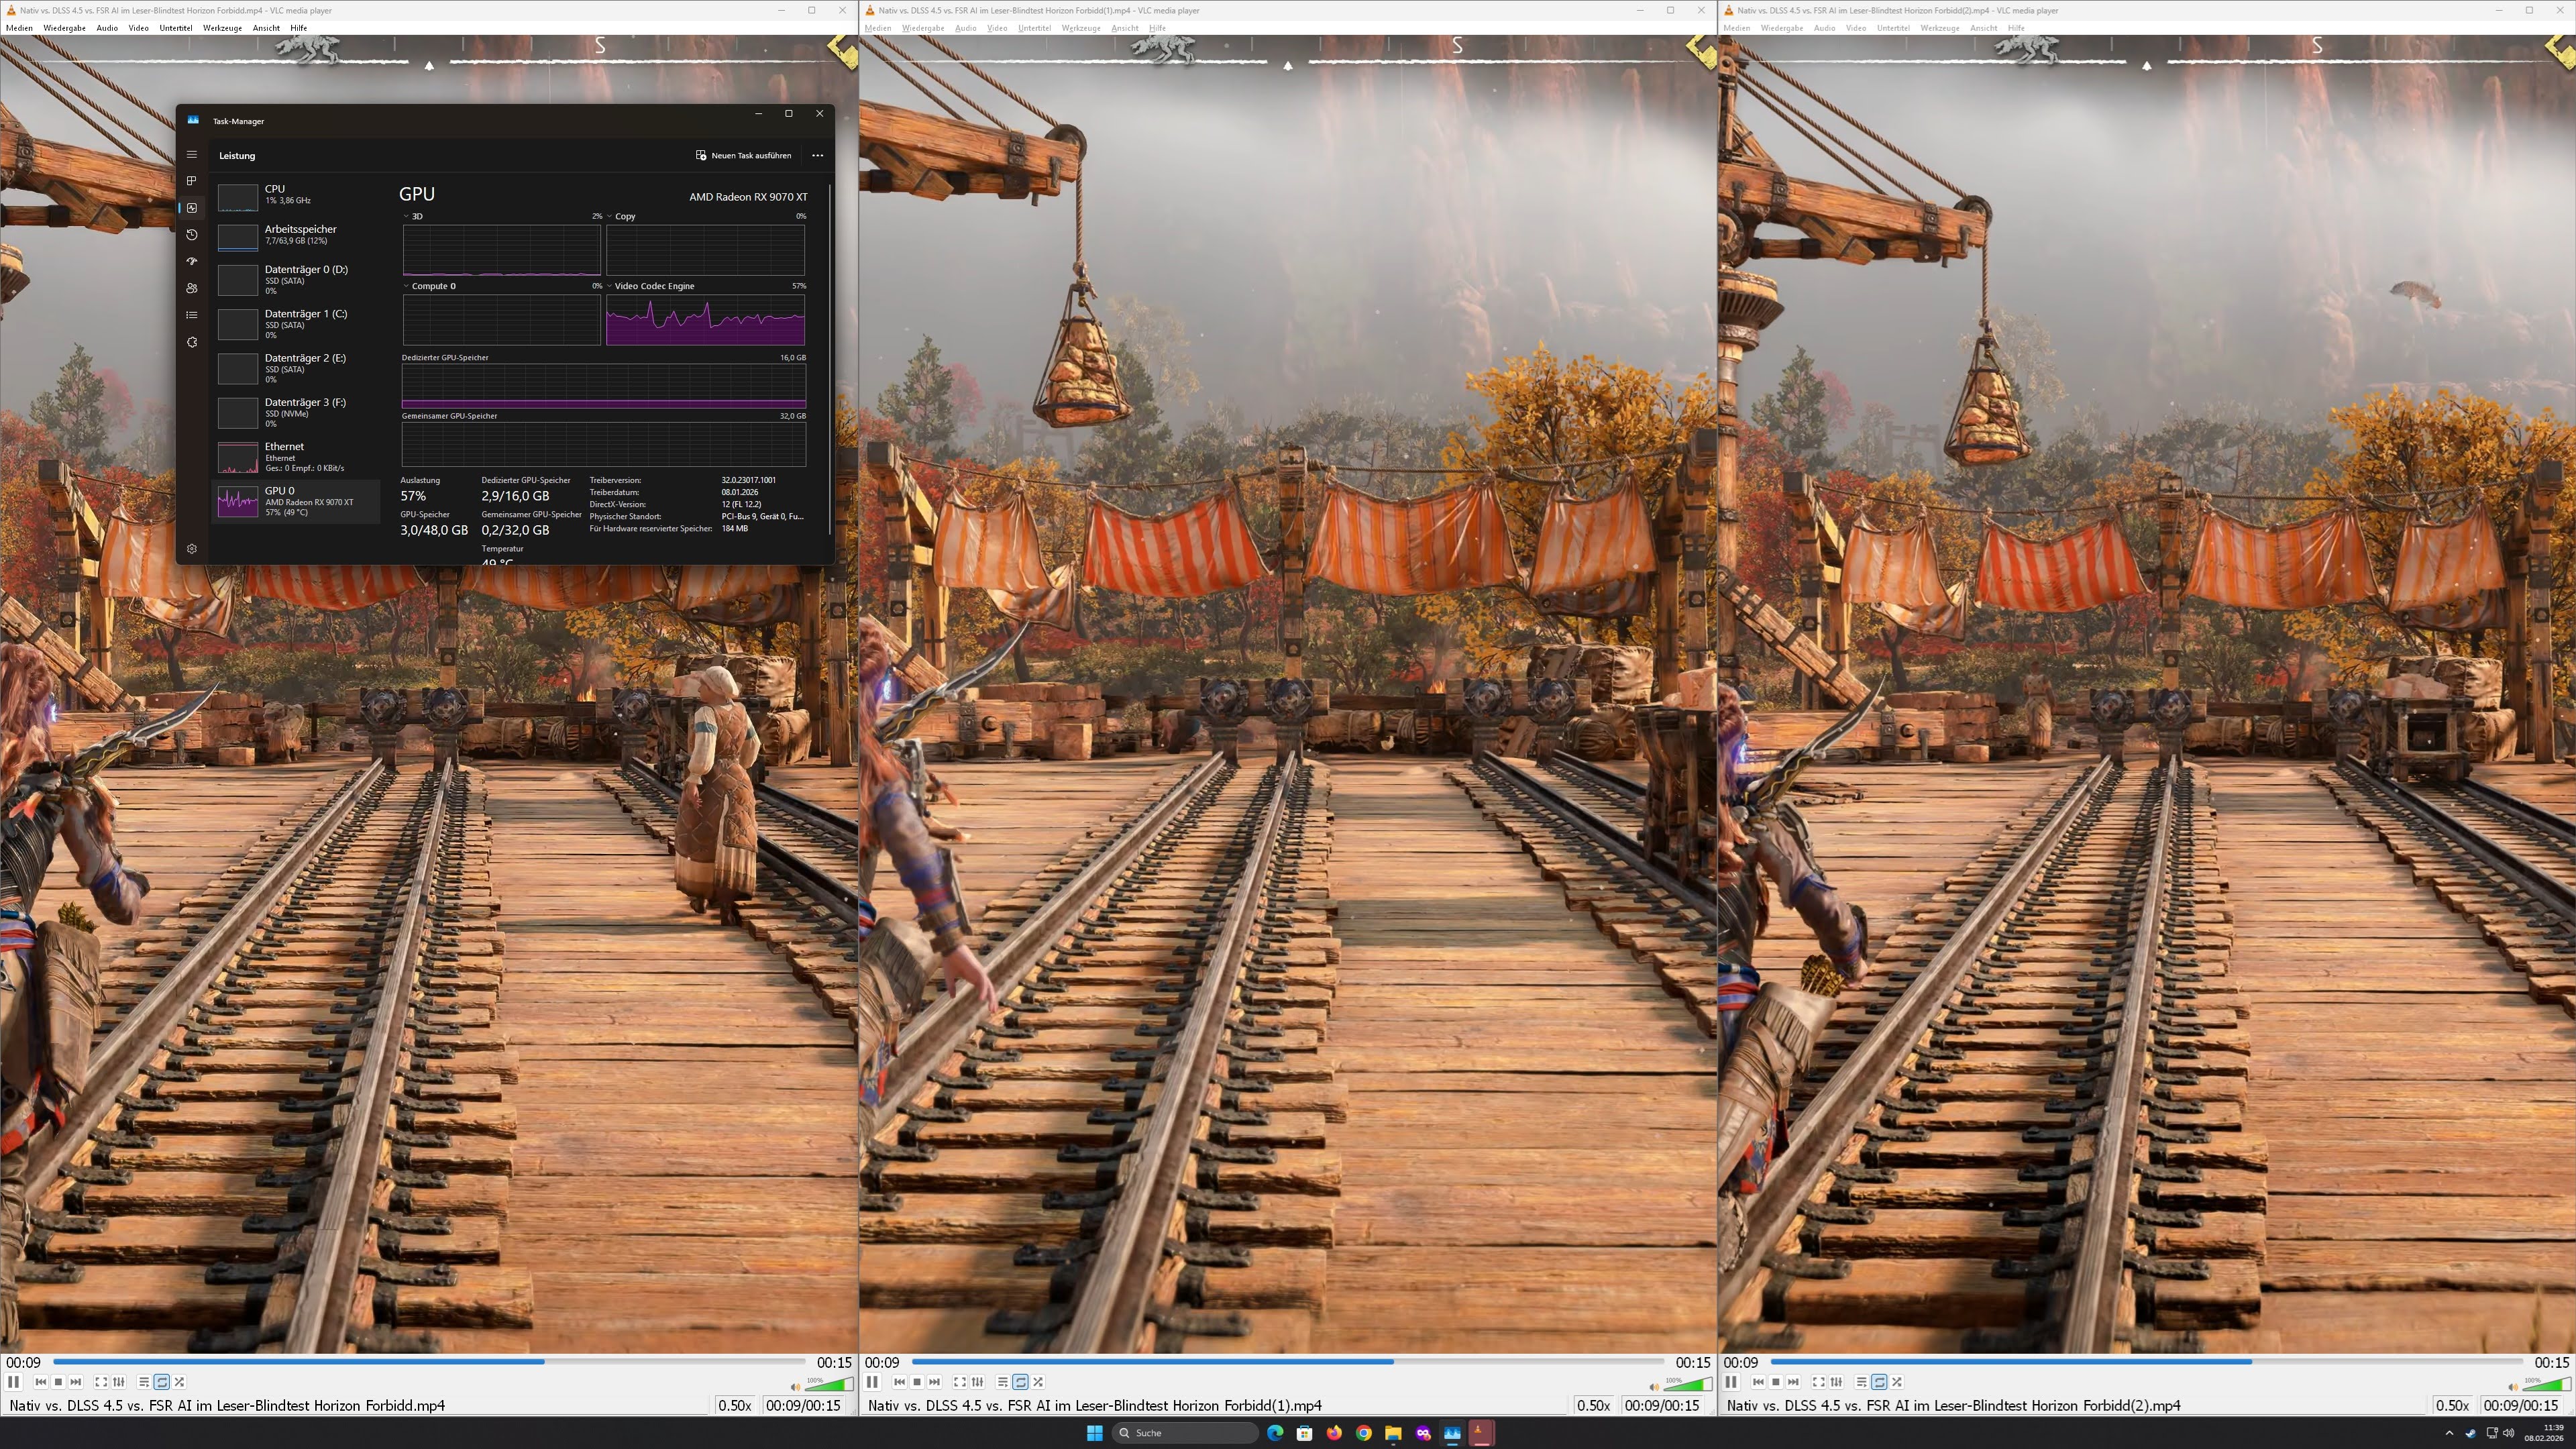Collapse the 3D graph section in Task Manager
The width and height of the screenshot is (2576, 1449).
pos(406,216)
